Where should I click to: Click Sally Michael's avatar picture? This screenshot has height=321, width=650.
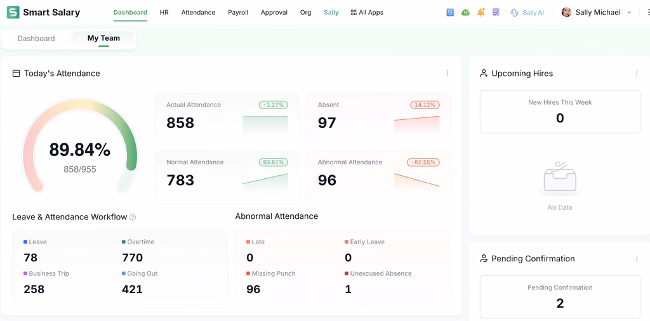click(x=566, y=13)
